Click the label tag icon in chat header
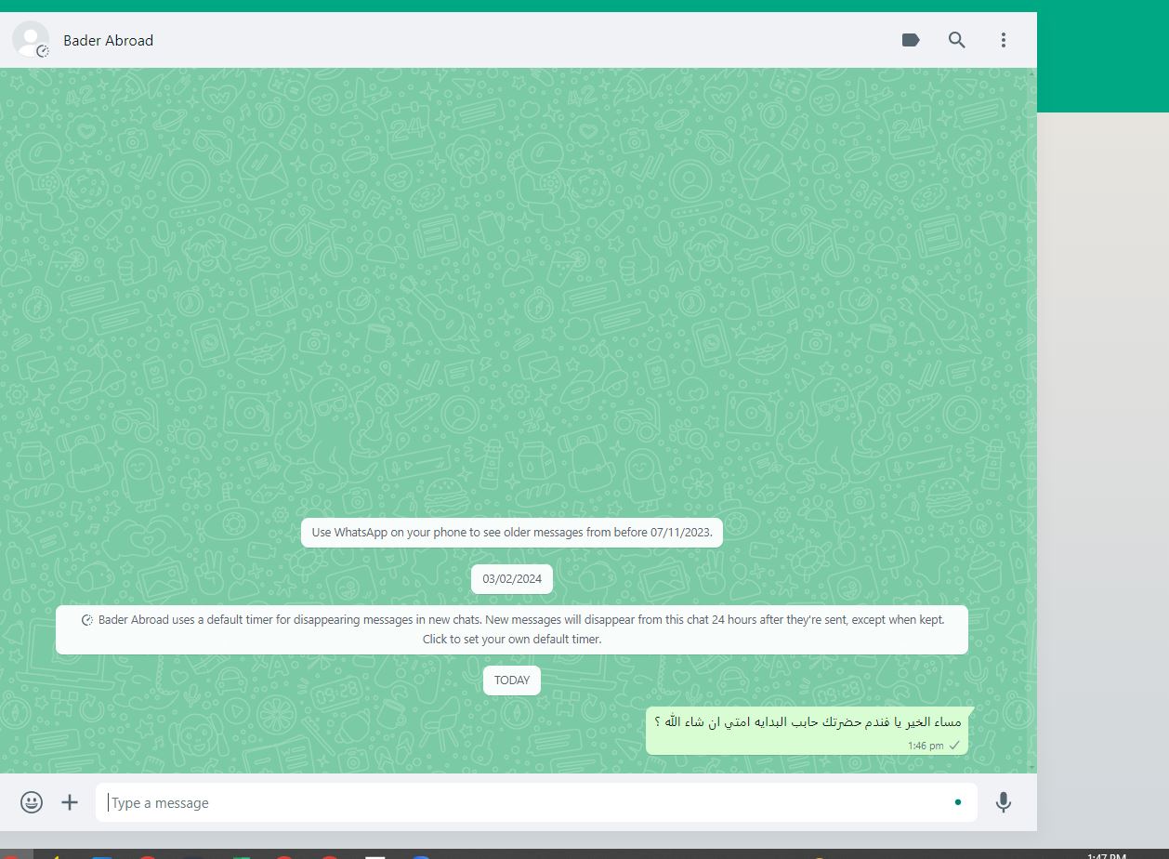This screenshot has height=859, width=1169. [911, 40]
